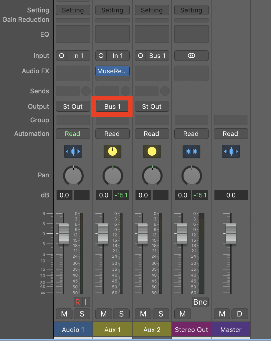
Task: Click the Aux 1 yellow knob icon
Action: click(113, 151)
